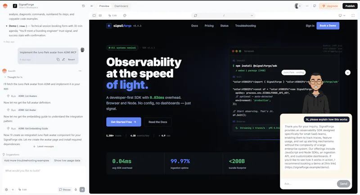Open Troubleshooting in the site navigation

pos(245,26)
